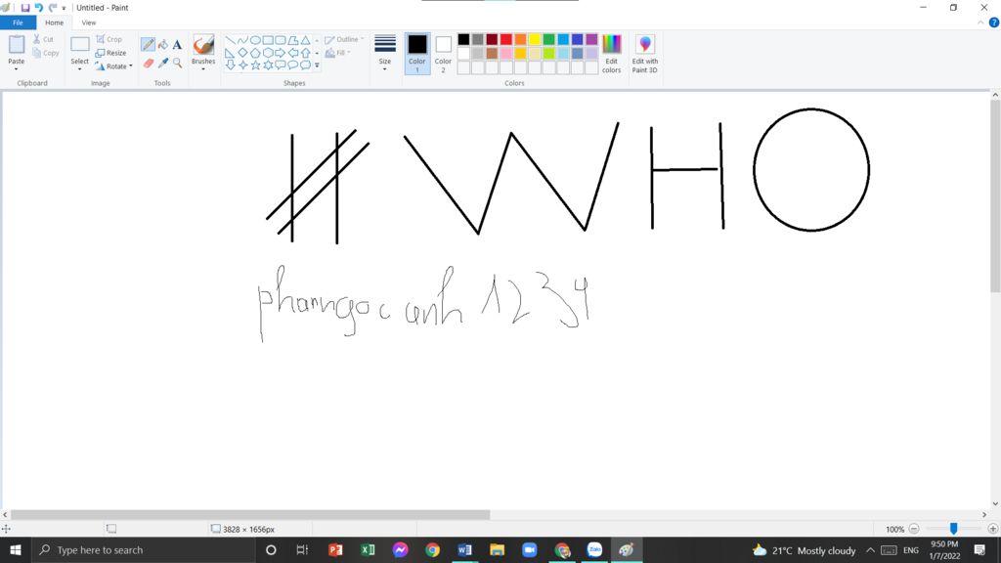Open the Rotate dropdown
The image size is (1001, 563).
[114, 66]
